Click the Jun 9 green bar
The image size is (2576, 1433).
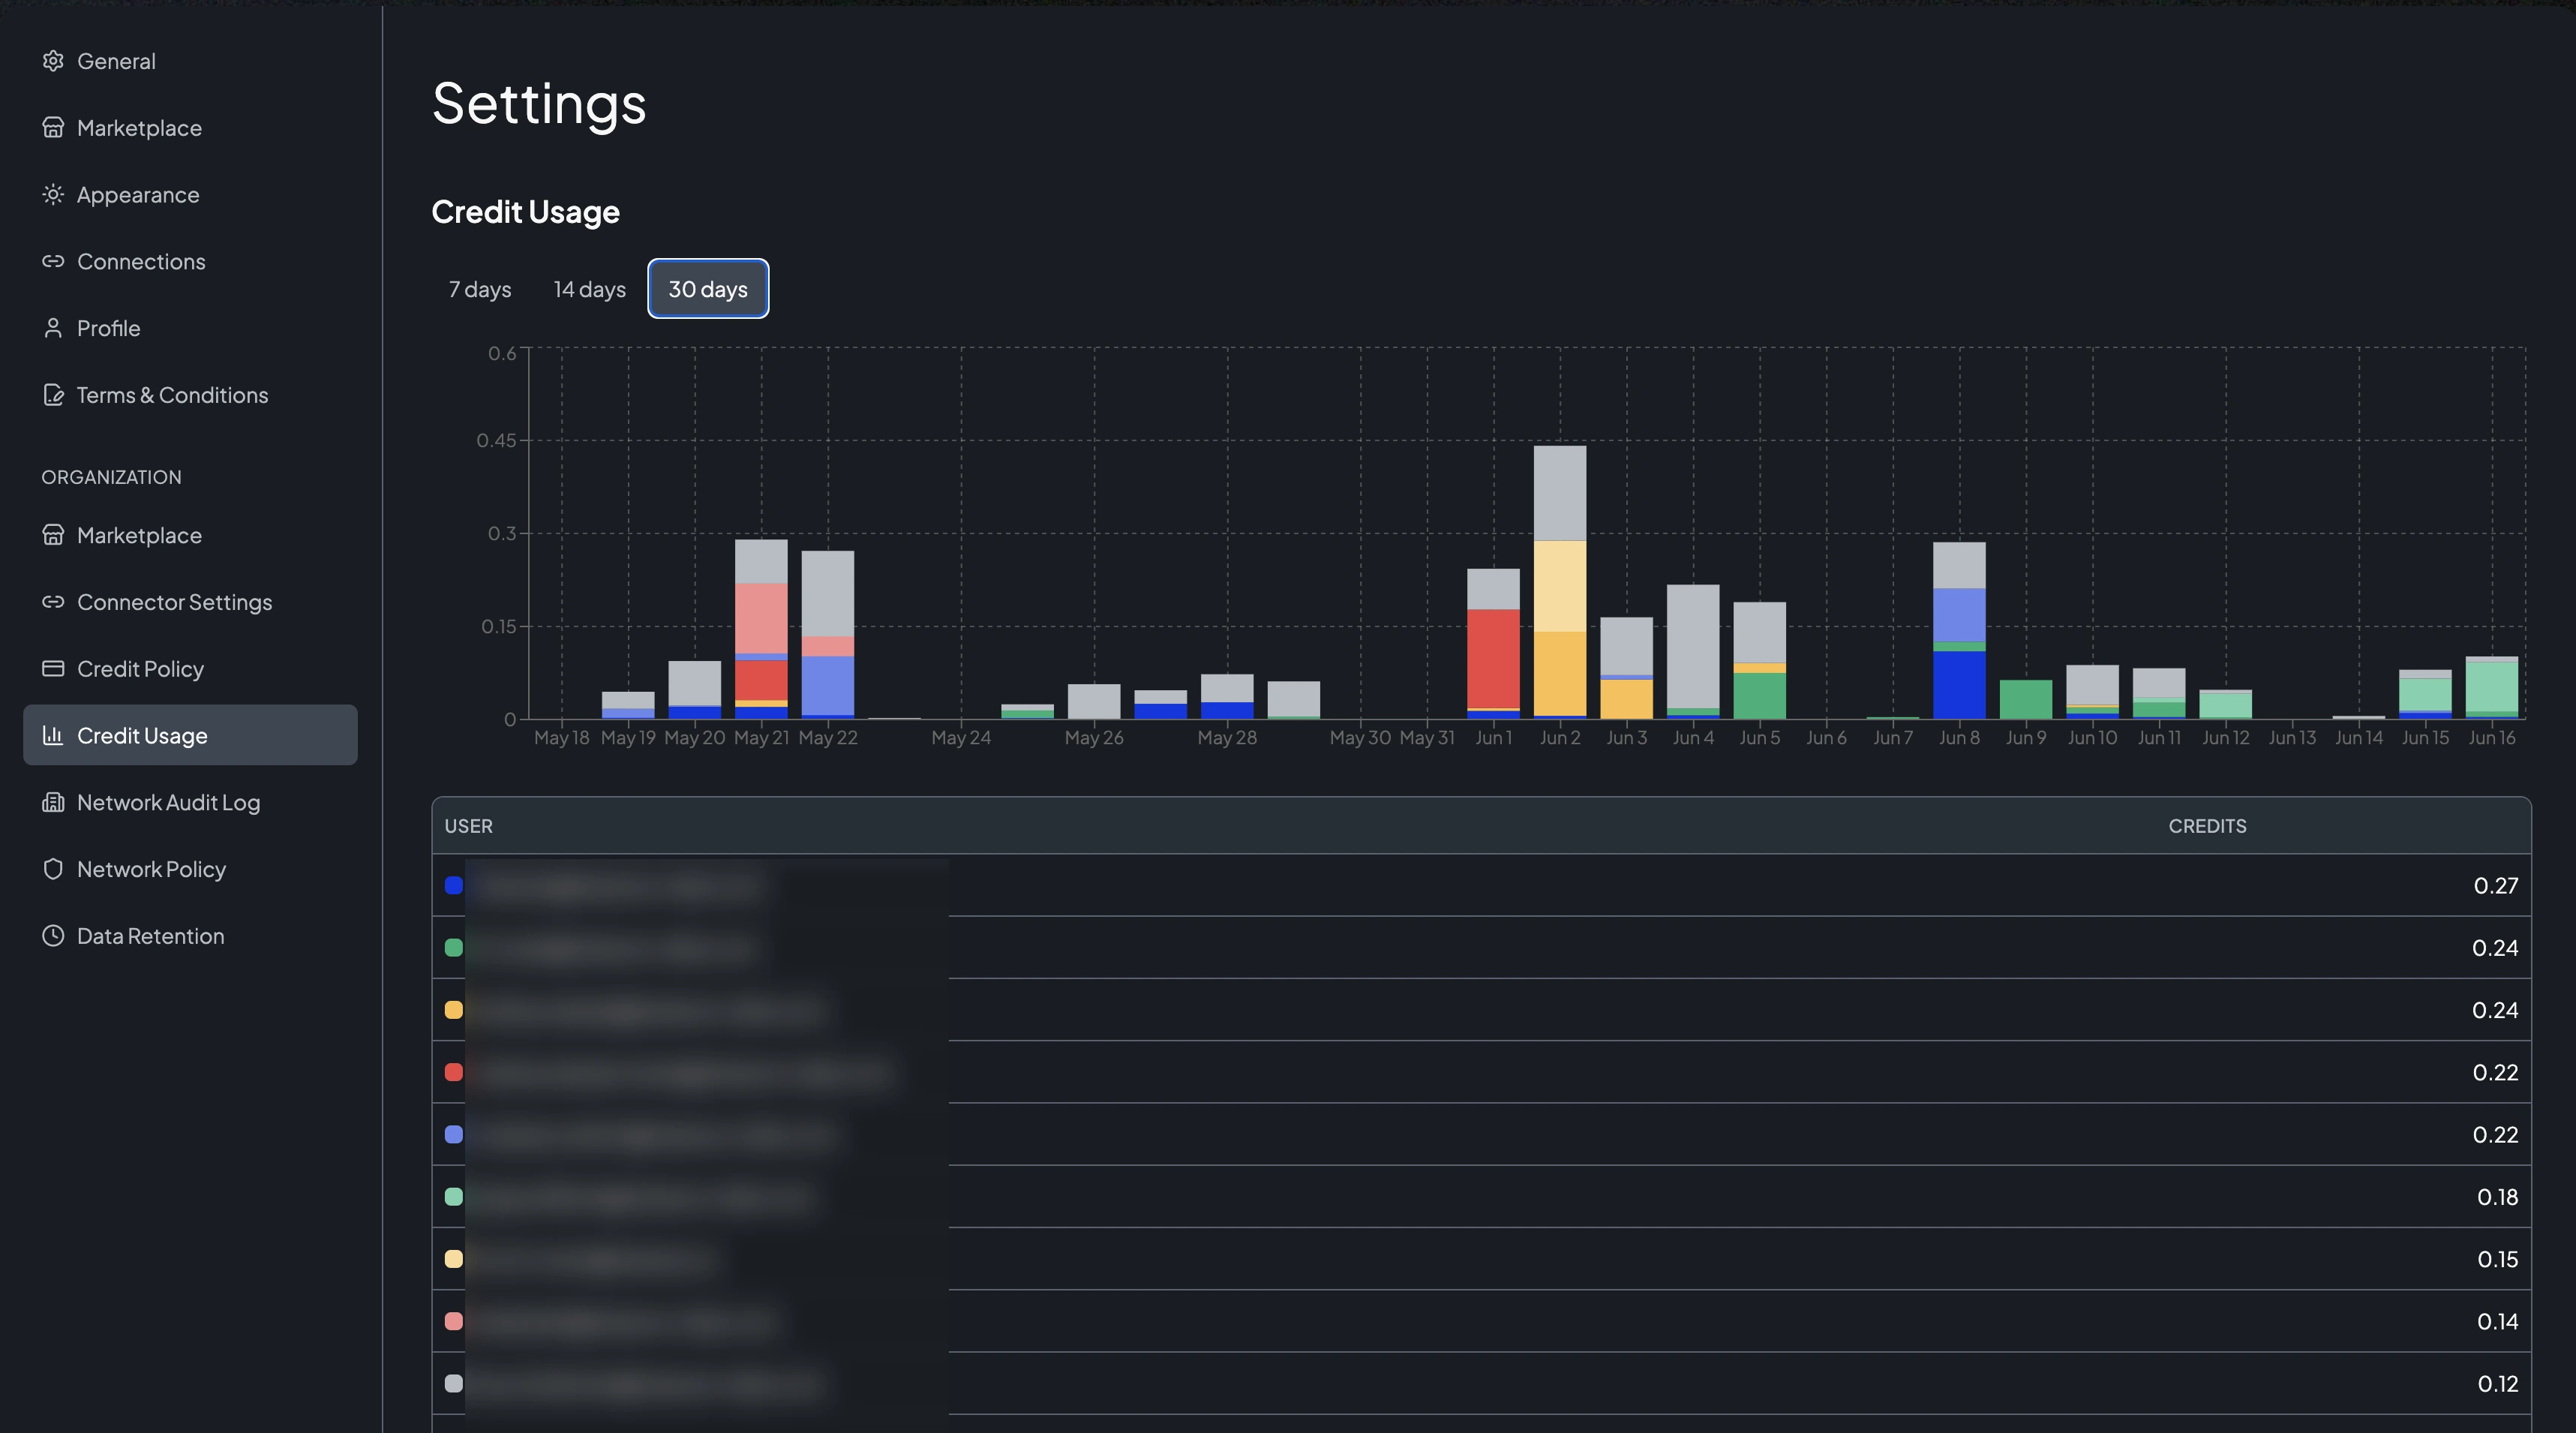coord(2026,700)
